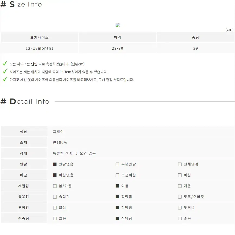Click the 상태 row label
Image resolution: width=235 pixels, height=235 pixels.
24,153
